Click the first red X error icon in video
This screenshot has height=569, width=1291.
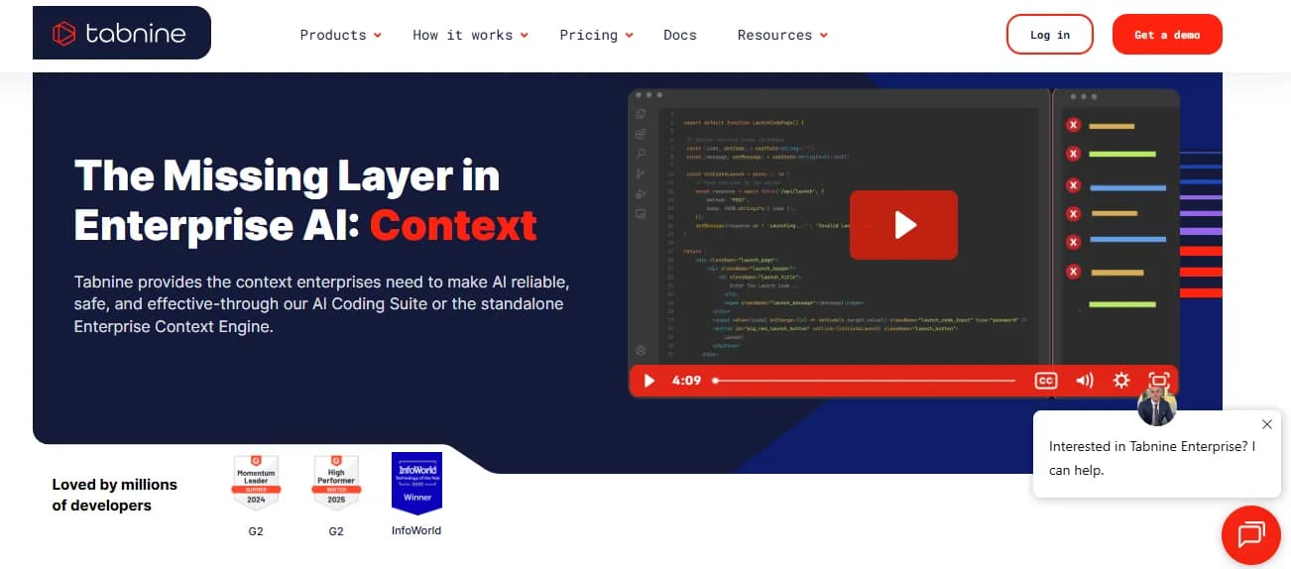pyautogui.click(x=1073, y=125)
